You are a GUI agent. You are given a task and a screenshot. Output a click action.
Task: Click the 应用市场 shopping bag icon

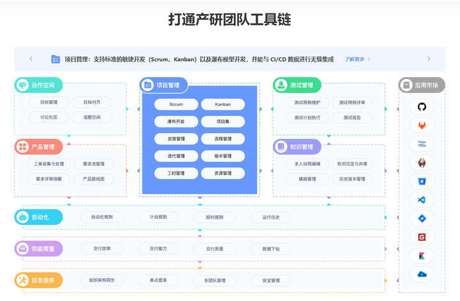[x=406, y=85]
